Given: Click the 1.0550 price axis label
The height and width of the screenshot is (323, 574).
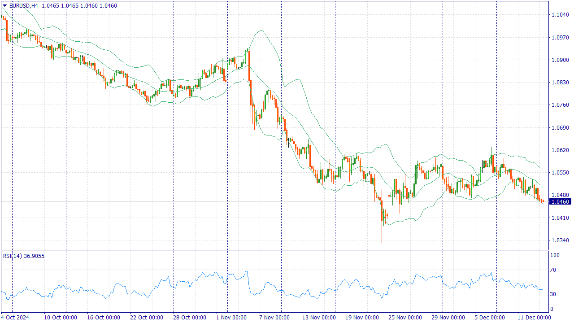Looking at the screenshot, I should click(x=560, y=173).
